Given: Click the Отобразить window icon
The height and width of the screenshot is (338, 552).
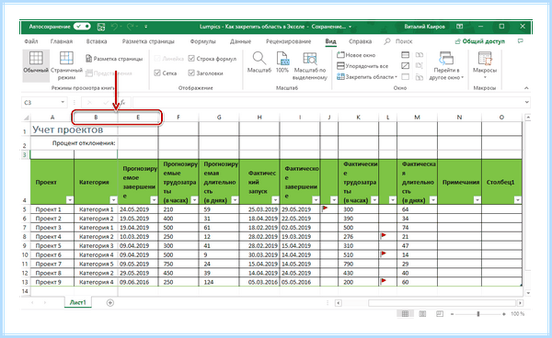Looking at the screenshot, I should point(406,76).
